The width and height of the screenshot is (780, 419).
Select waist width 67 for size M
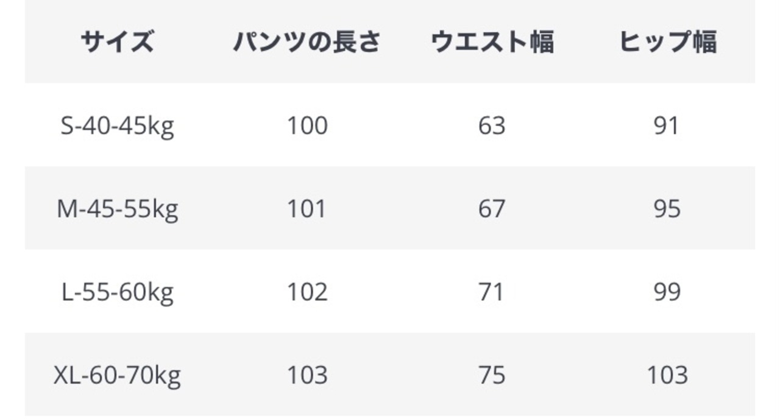(x=492, y=209)
